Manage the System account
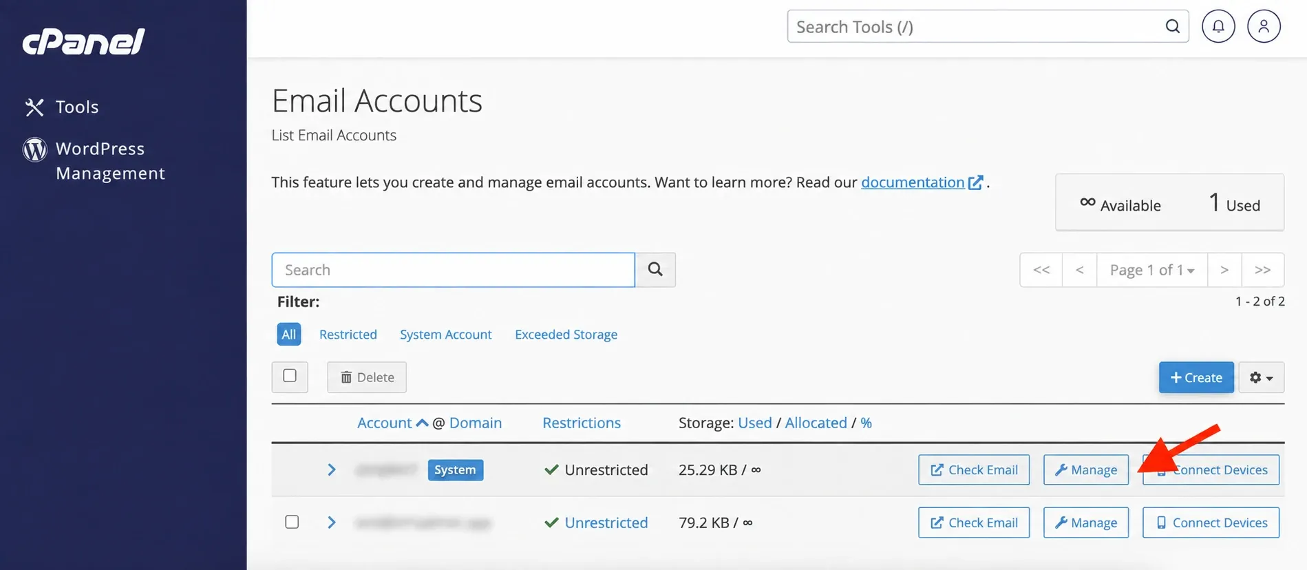Screen dimensions: 1307x570 1086,469
